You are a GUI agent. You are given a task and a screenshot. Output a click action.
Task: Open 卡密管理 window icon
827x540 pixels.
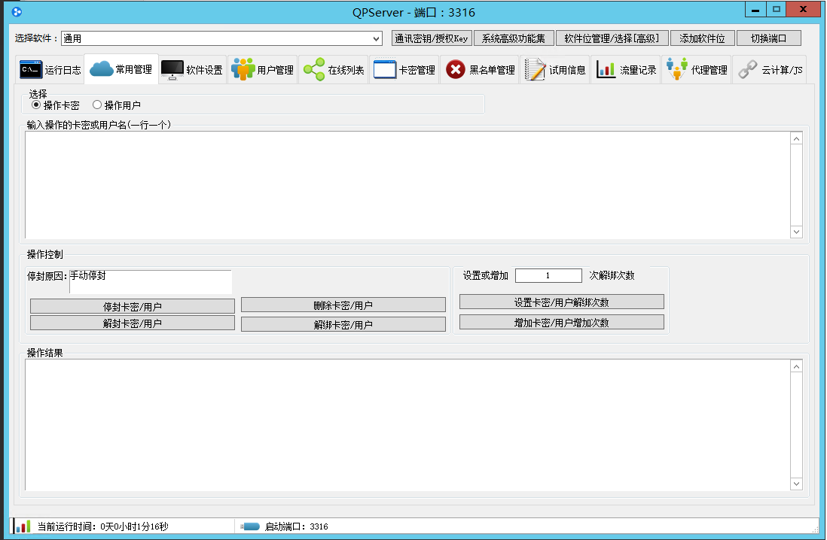click(384, 70)
